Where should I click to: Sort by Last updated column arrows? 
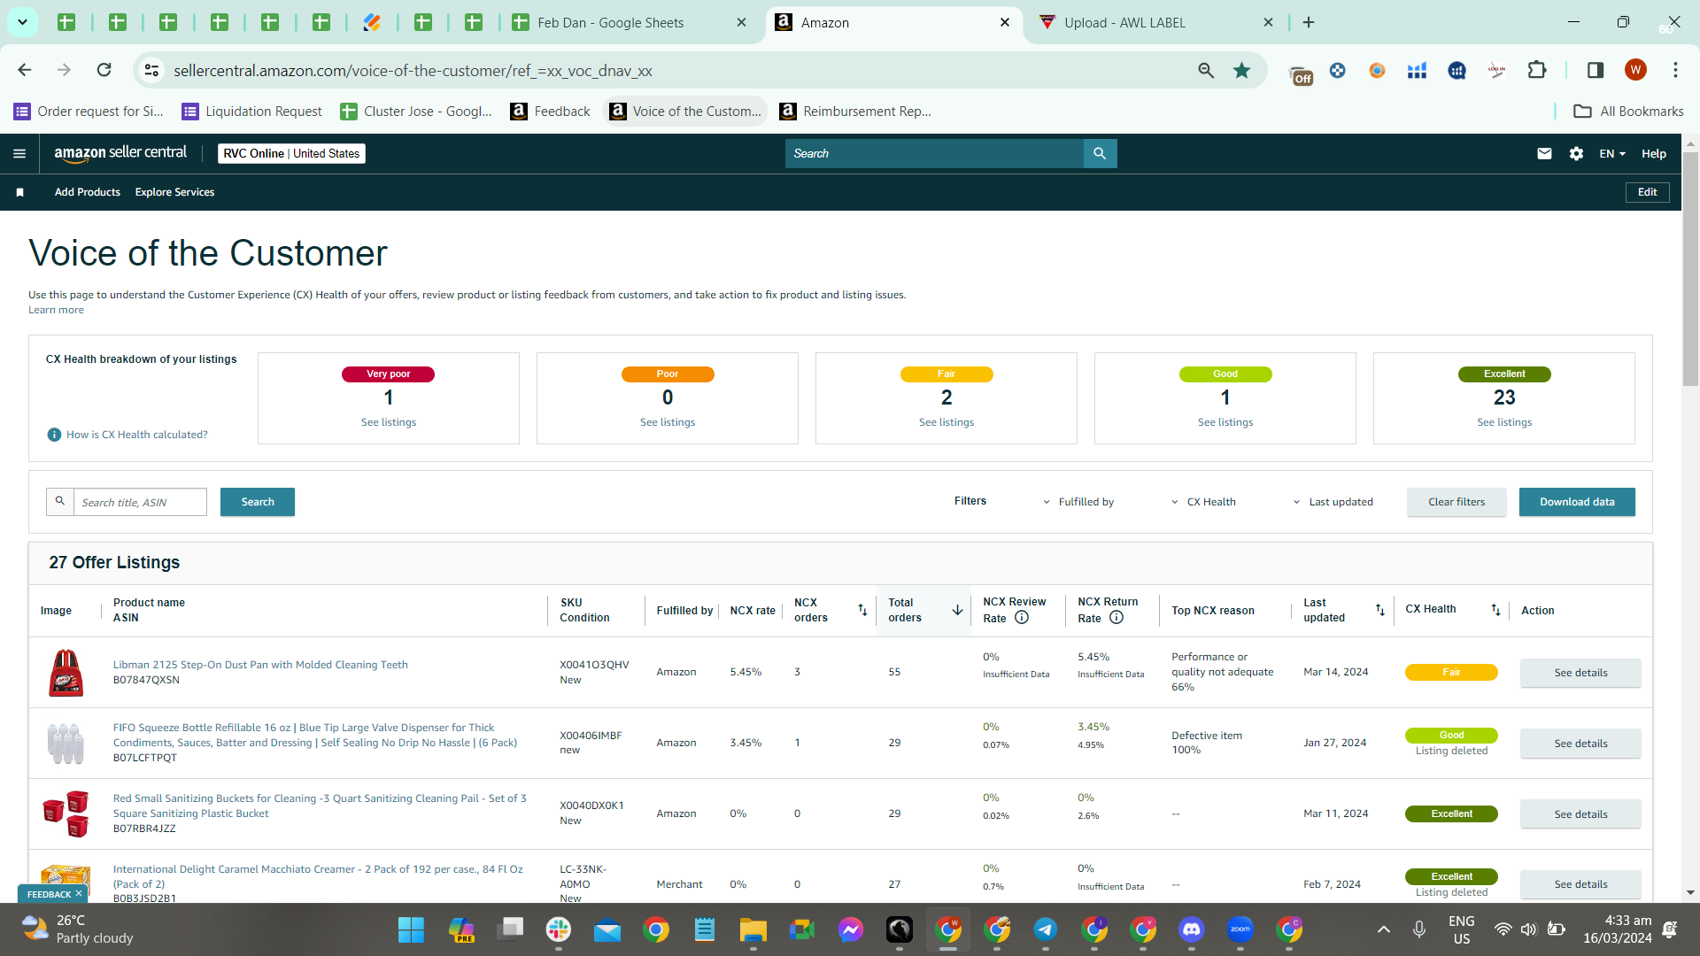[x=1379, y=610]
